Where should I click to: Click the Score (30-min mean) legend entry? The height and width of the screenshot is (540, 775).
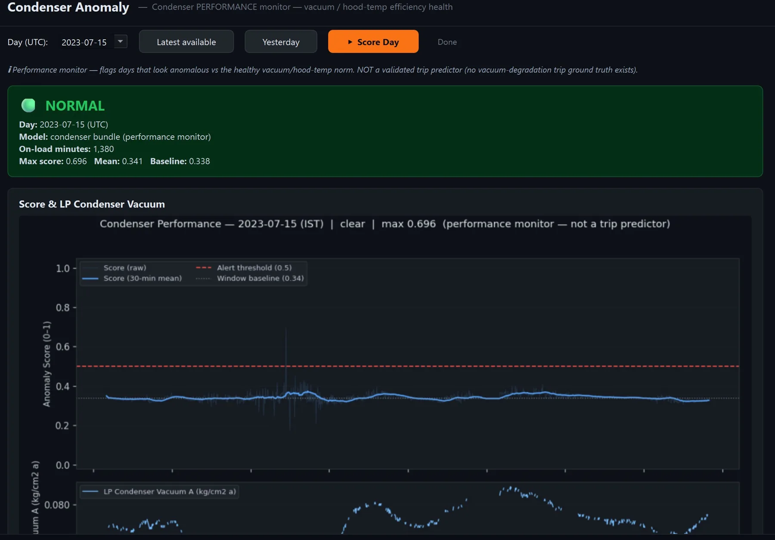tap(132, 278)
